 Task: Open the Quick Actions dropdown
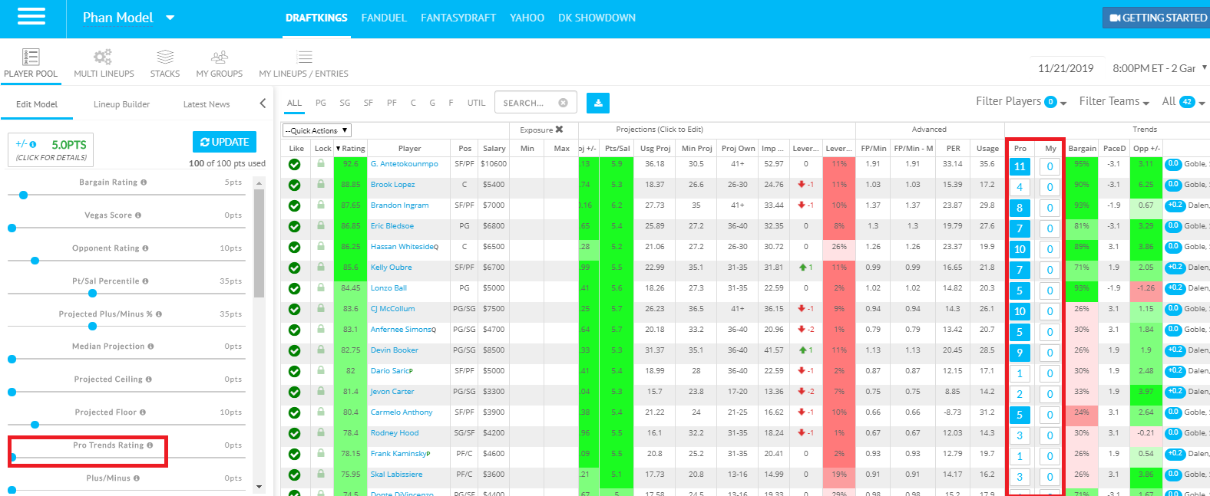coord(317,130)
